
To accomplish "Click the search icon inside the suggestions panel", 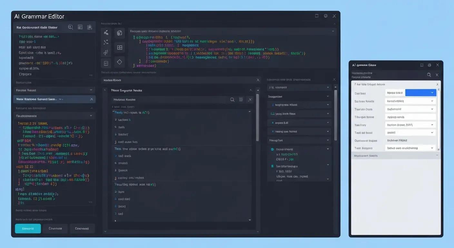I will tap(232, 100).
